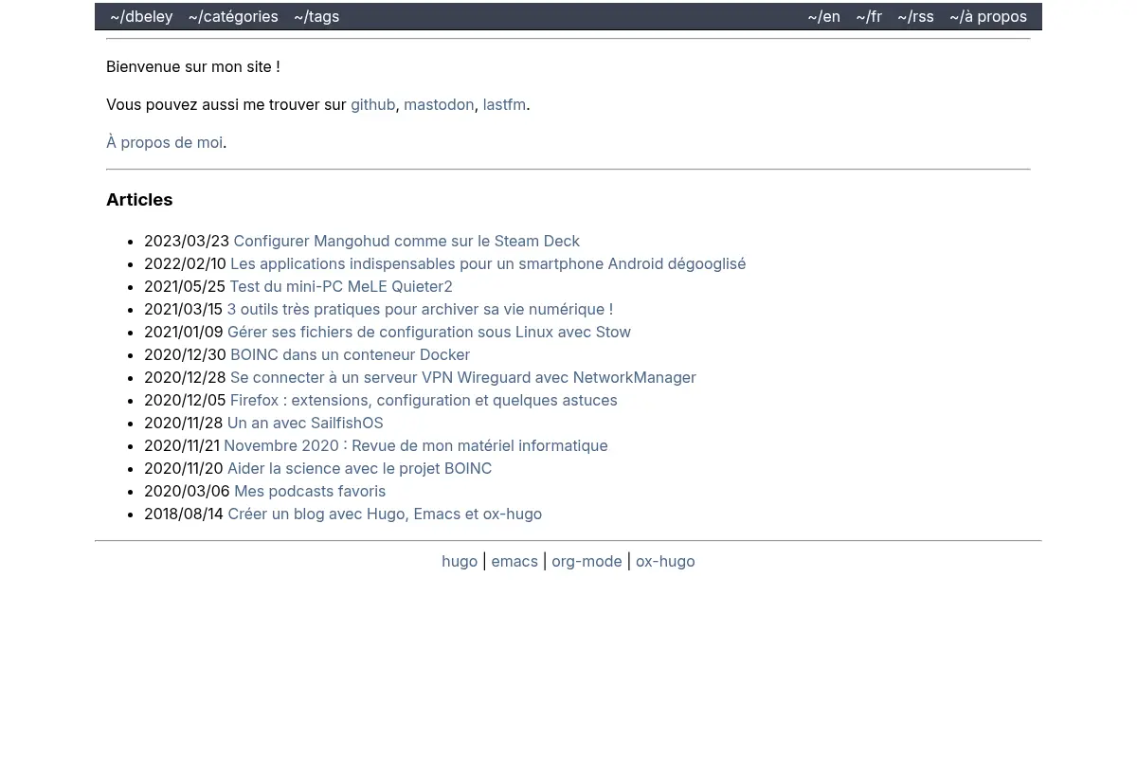Open article 'Test du mini-PC MeLE Quieter2'
The width and height of the screenshot is (1137, 758).
pos(341,286)
